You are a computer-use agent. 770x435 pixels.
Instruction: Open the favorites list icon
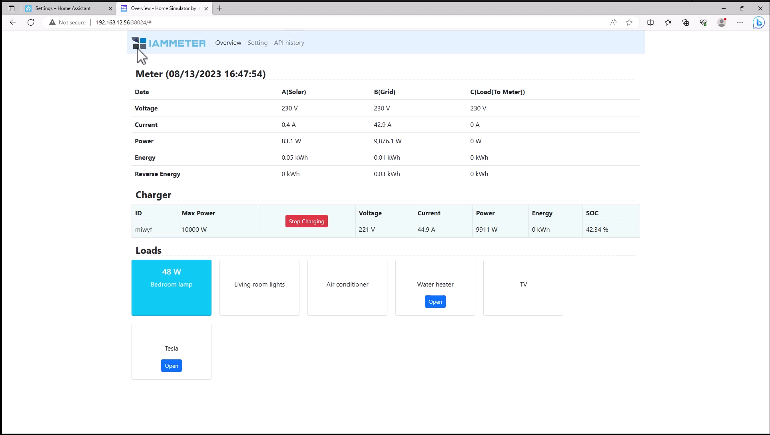[668, 22]
